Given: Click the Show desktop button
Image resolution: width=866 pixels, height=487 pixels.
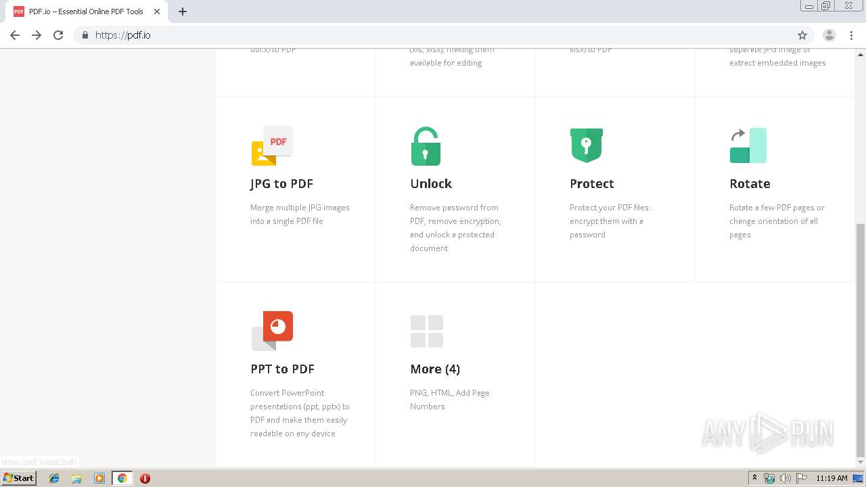Looking at the screenshot, I should click(859, 478).
